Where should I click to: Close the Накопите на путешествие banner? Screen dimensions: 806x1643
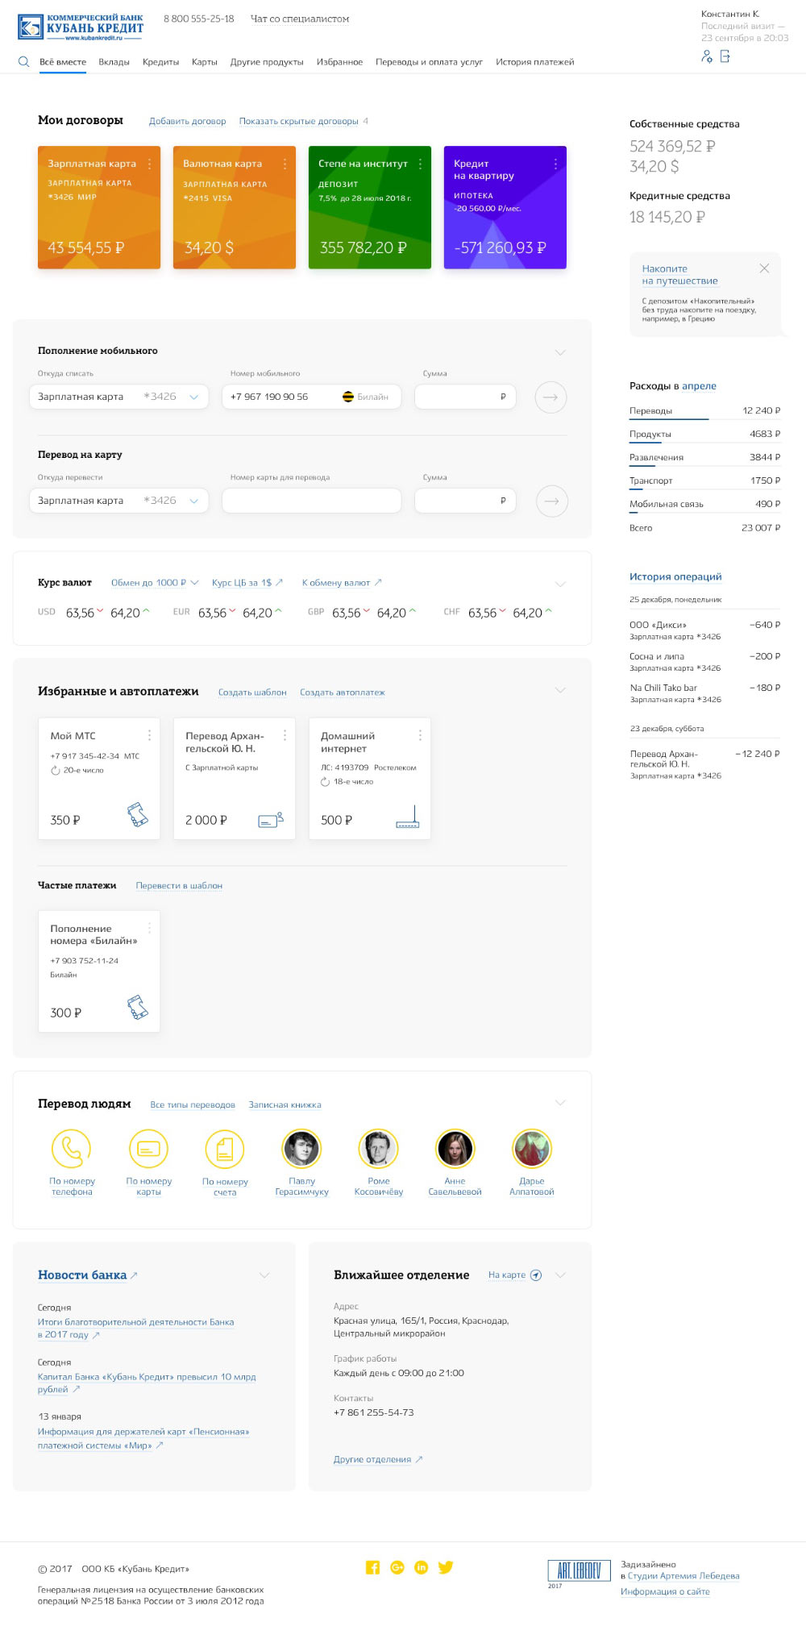(x=764, y=268)
